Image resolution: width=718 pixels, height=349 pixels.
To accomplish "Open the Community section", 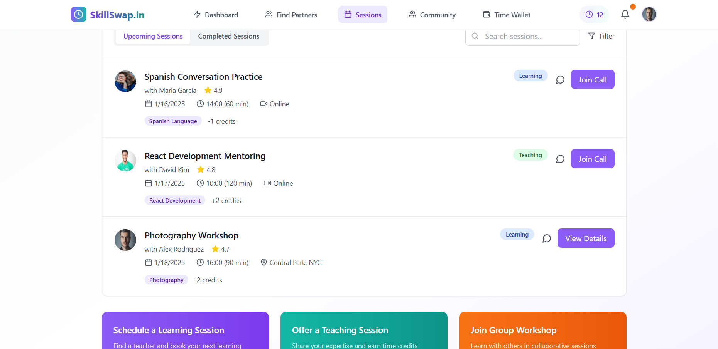I will [432, 15].
